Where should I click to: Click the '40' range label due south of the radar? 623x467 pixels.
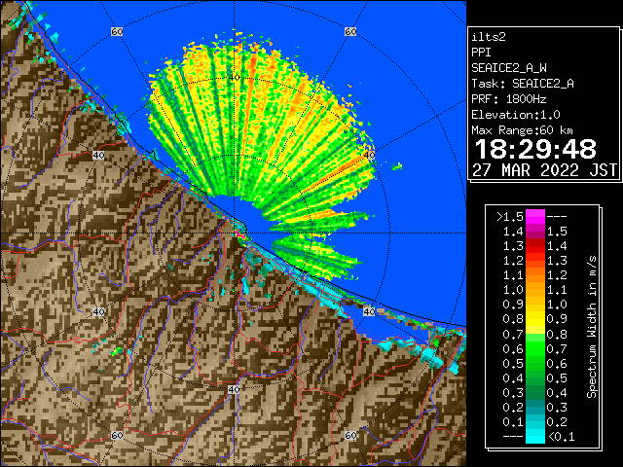[x=234, y=389]
